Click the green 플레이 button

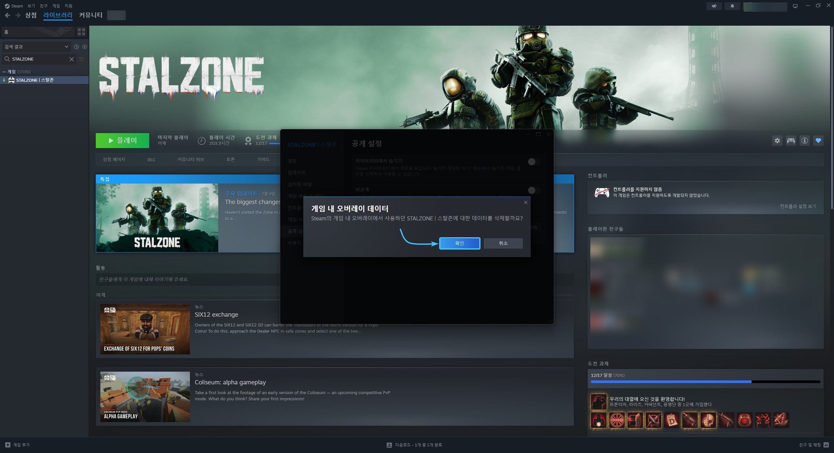coord(122,141)
